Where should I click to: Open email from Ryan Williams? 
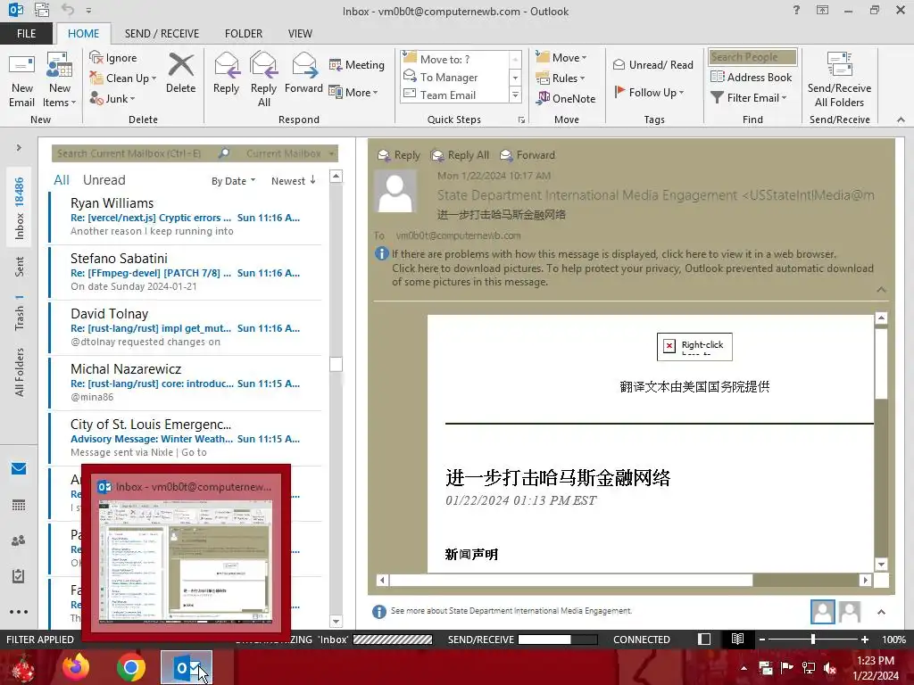pyautogui.click(x=186, y=217)
